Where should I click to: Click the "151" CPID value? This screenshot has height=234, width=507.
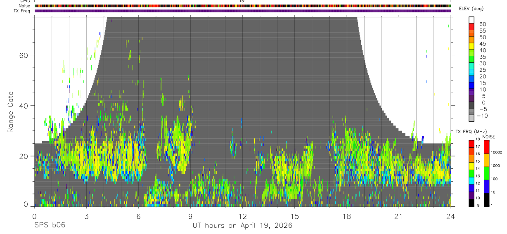pos(243,1)
